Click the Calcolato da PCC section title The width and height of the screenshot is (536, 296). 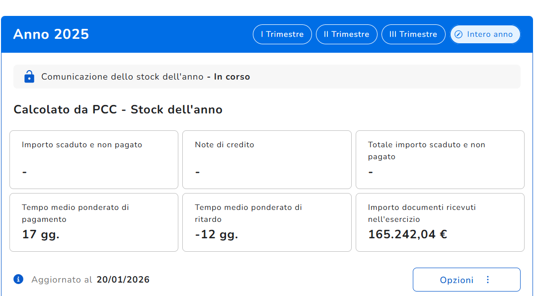pyautogui.click(x=118, y=109)
